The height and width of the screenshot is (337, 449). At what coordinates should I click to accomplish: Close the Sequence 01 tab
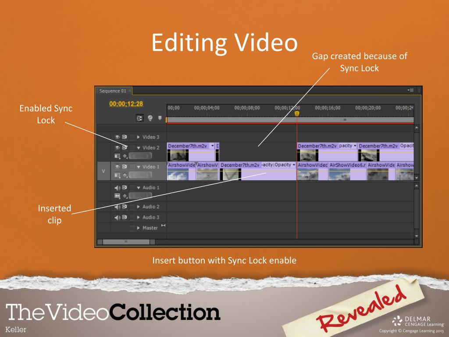coord(130,91)
